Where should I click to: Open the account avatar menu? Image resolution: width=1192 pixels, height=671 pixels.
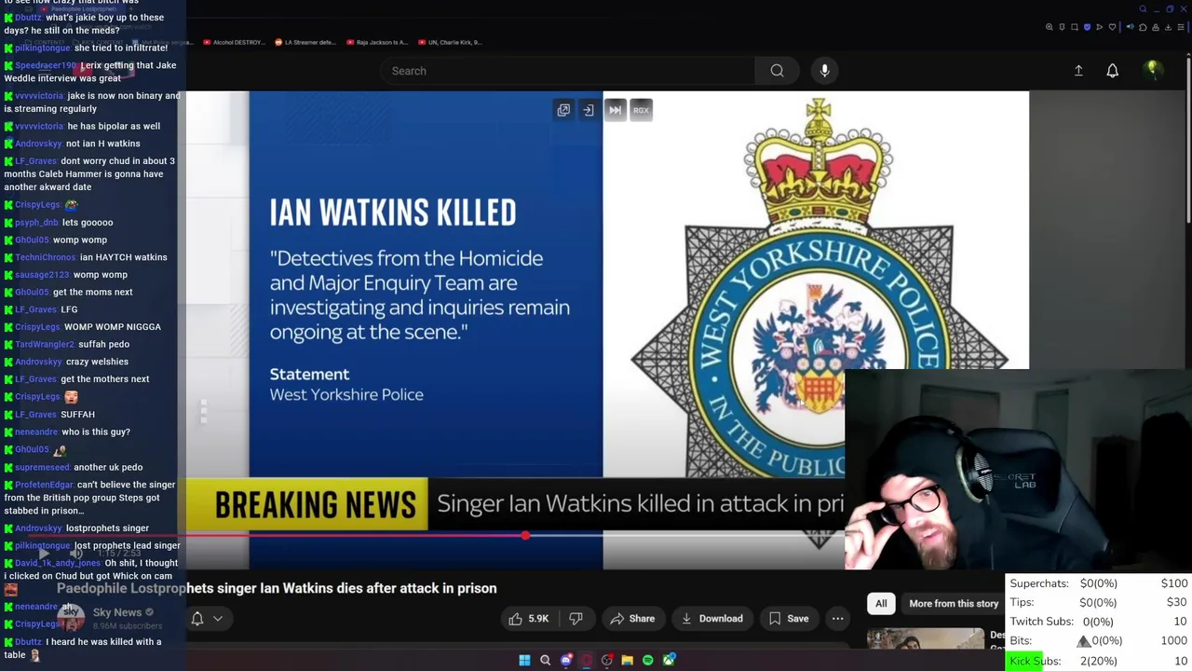click(x=1153, y=70)
